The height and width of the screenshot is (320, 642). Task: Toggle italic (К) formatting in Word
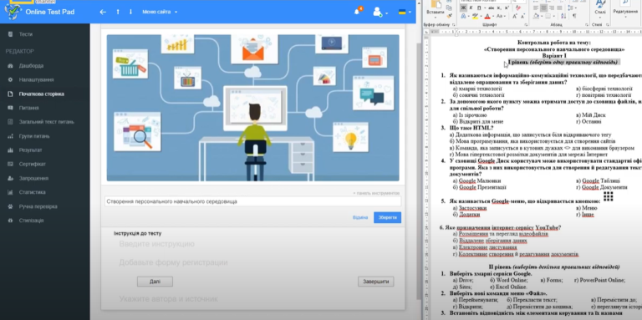click(x=471, y=8)
